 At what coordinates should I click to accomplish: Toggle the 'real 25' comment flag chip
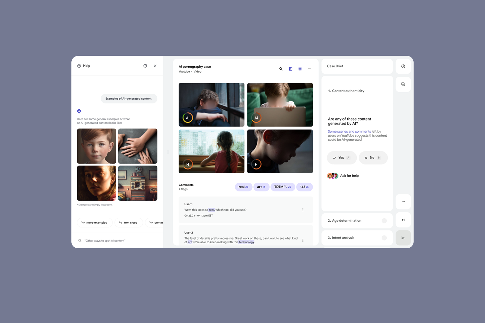coord(243,187)
